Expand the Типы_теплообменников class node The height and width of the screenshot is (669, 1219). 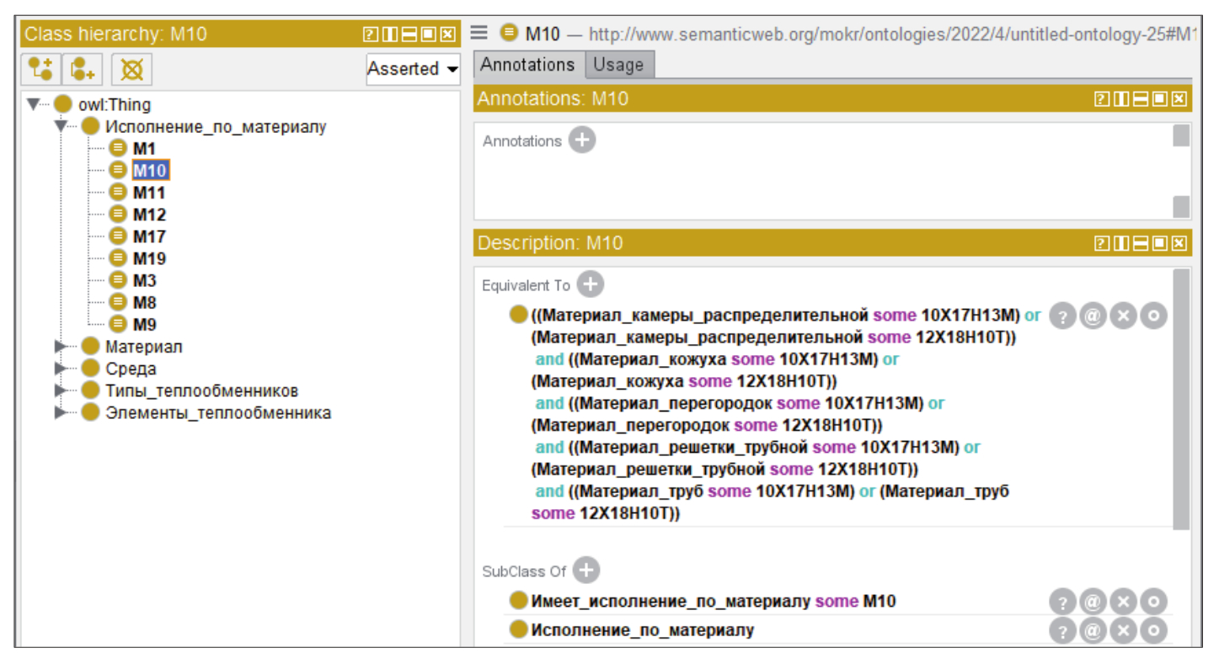click(x=61, y=390)
